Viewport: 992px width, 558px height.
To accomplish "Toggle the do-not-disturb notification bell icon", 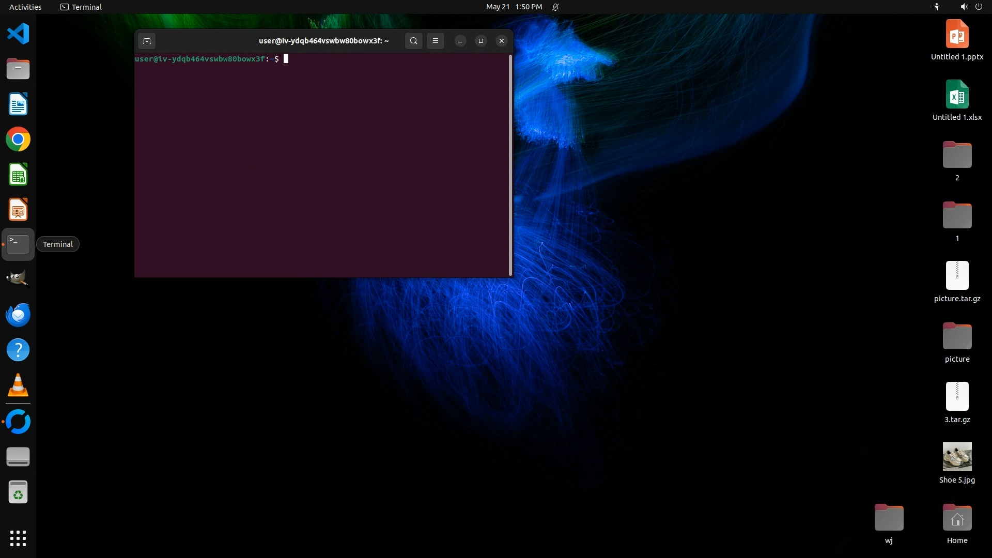I will (555, 7).
